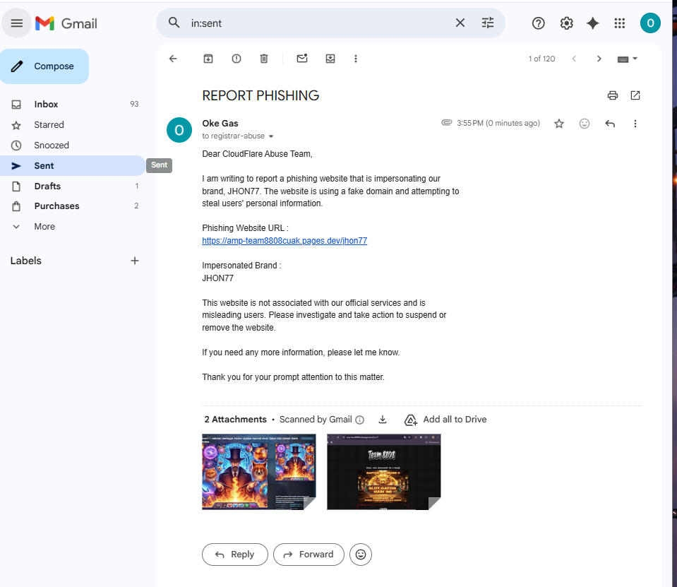Open email in new window

tap(635, 95)
